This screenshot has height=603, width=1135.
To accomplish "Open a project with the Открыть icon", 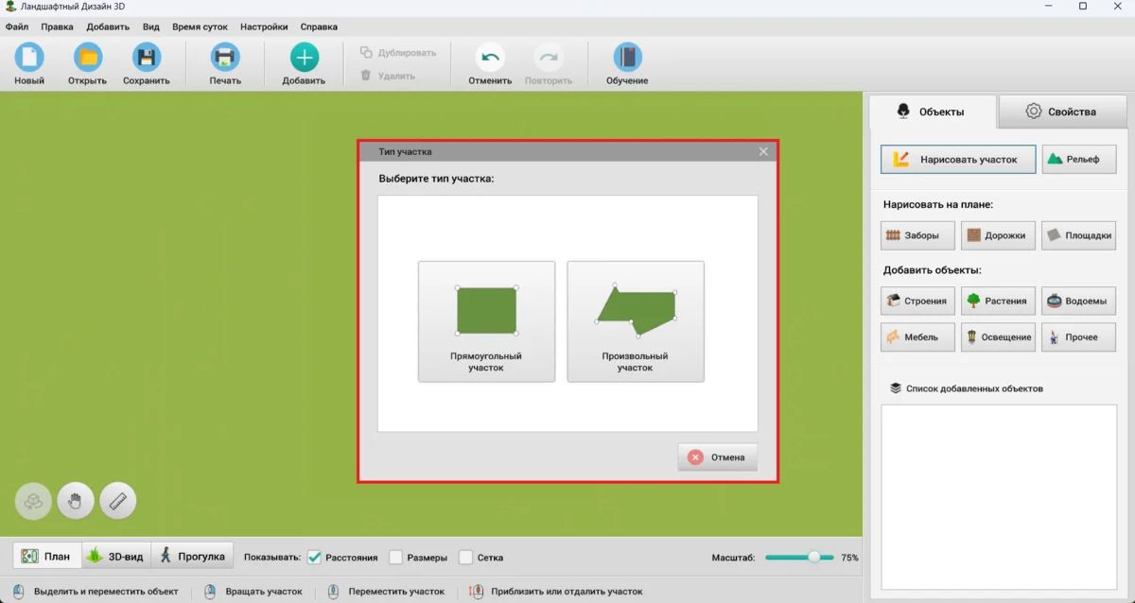I will (x=88, y=58).
